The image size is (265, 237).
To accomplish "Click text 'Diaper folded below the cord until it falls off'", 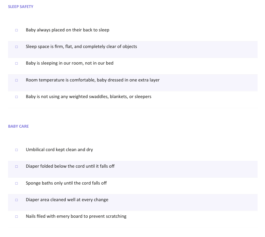I will pos(70,166).
